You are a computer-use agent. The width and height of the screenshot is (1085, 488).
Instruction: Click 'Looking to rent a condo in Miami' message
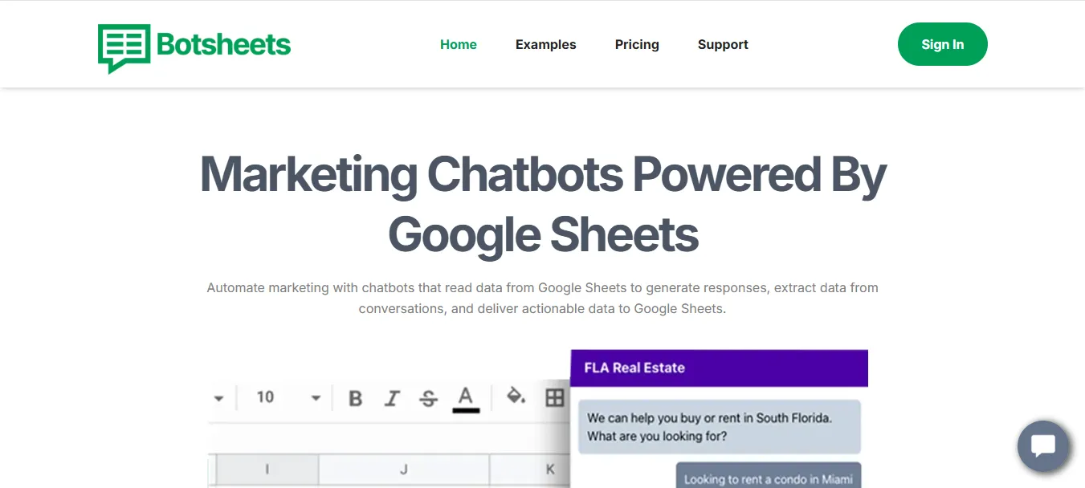(769, 476)
